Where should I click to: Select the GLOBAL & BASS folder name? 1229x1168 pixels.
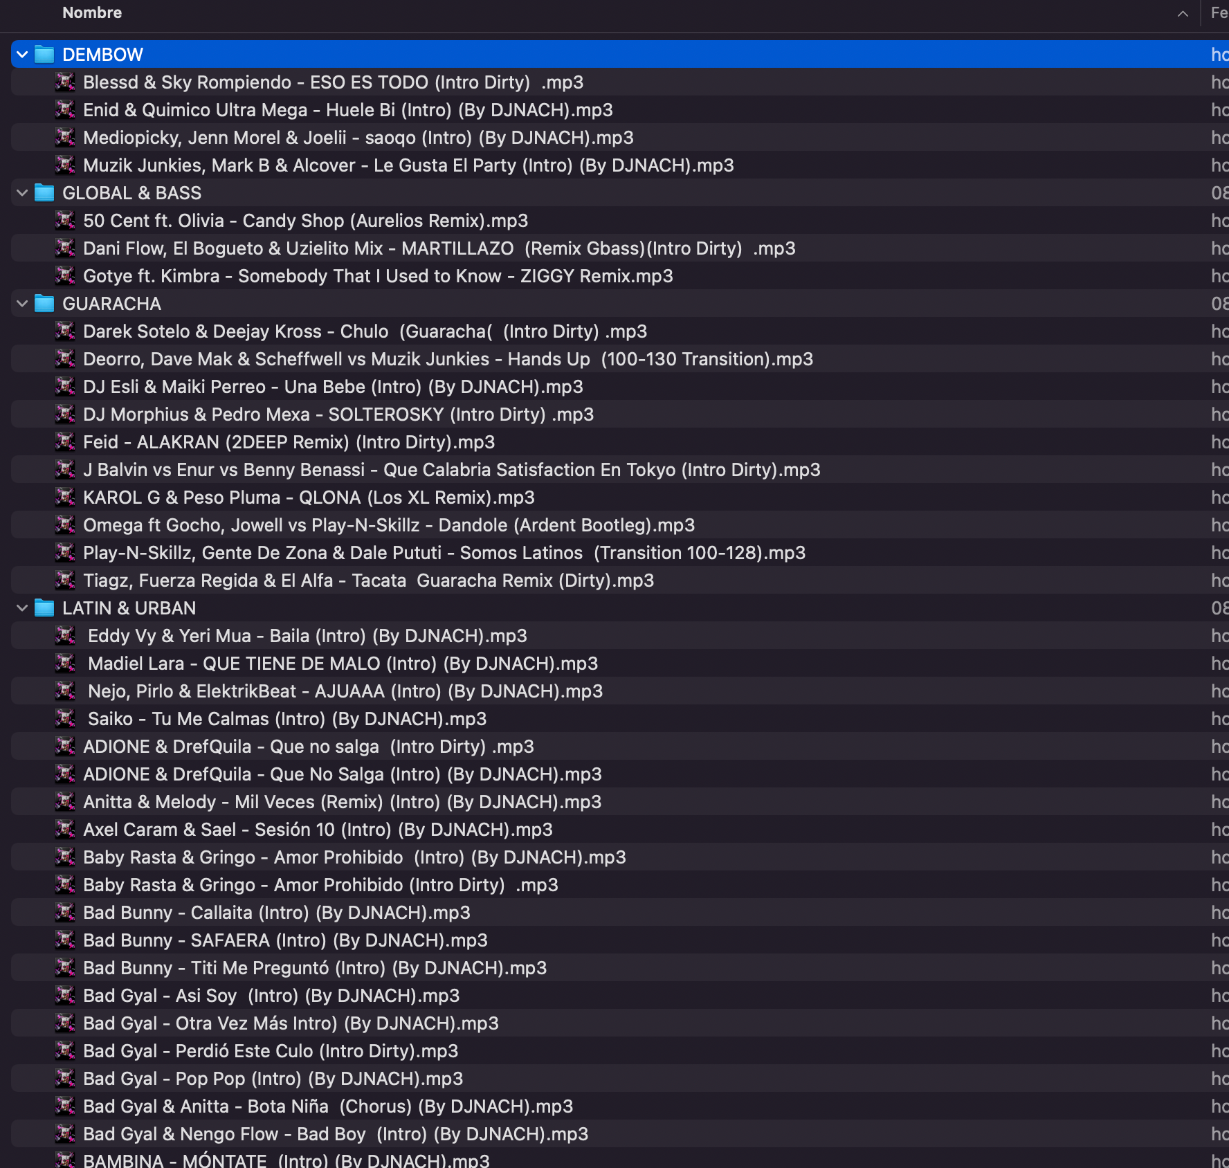point(131,193)
